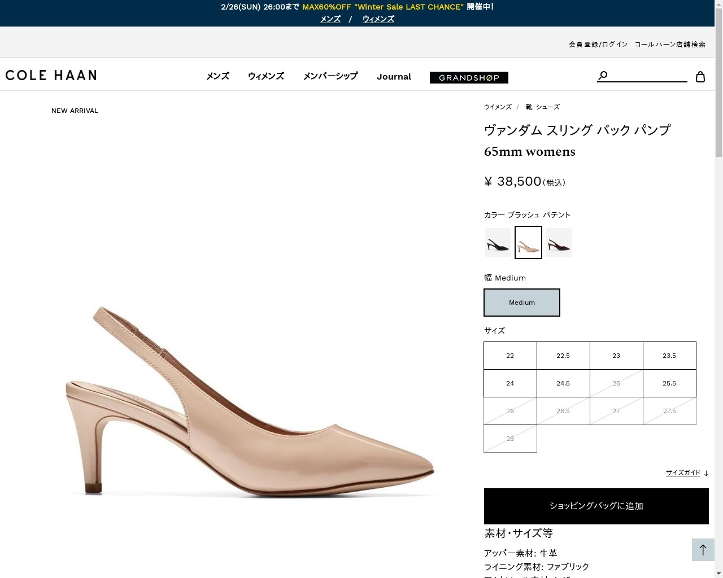
Task: Click the main shoe product image
Action: (x=251, y=402)
